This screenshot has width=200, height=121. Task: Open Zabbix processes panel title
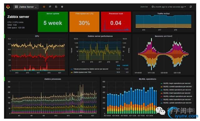53,79
